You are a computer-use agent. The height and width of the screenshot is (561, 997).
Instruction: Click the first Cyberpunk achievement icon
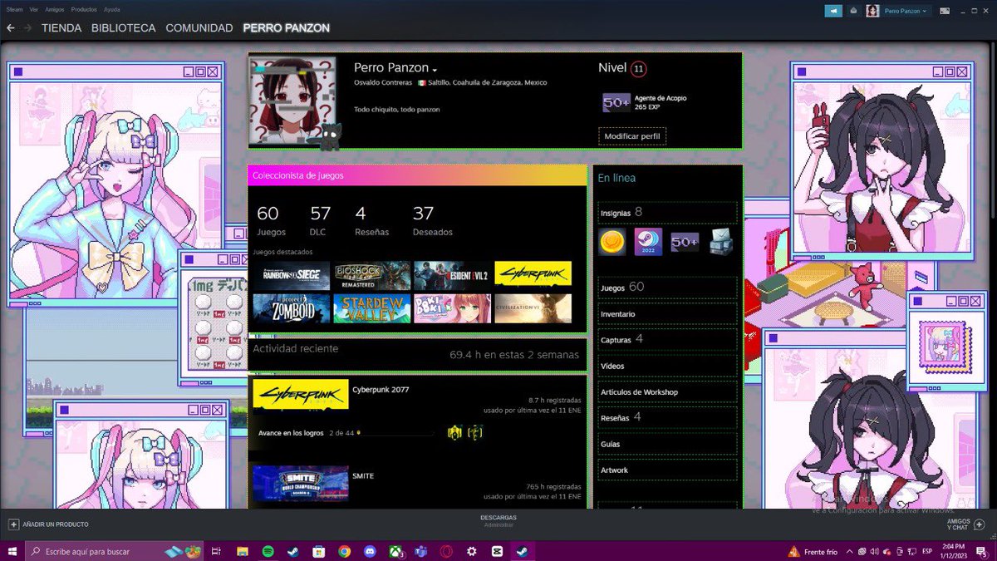[x=454, y=432]
